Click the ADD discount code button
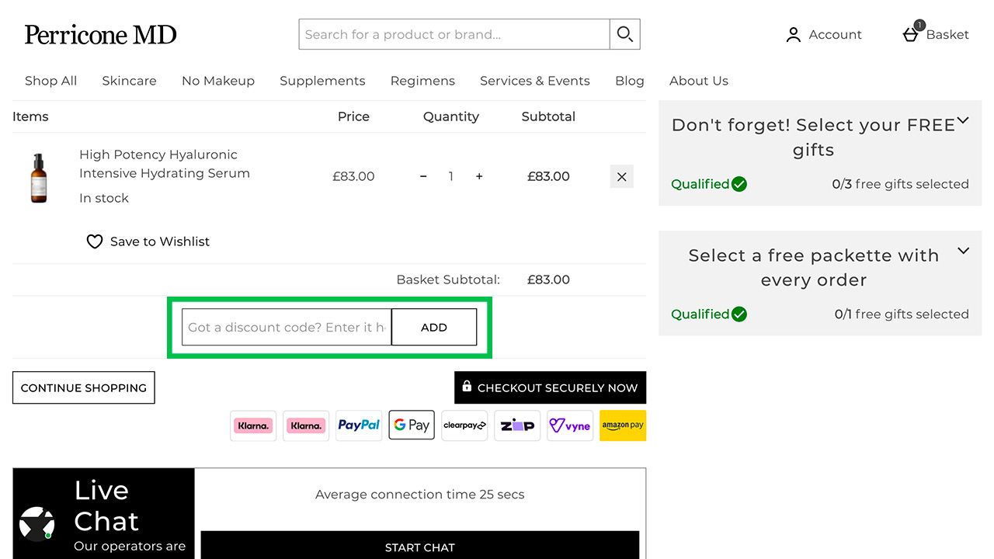Screen dimensions: 994x559 click(x=434, y=327)
